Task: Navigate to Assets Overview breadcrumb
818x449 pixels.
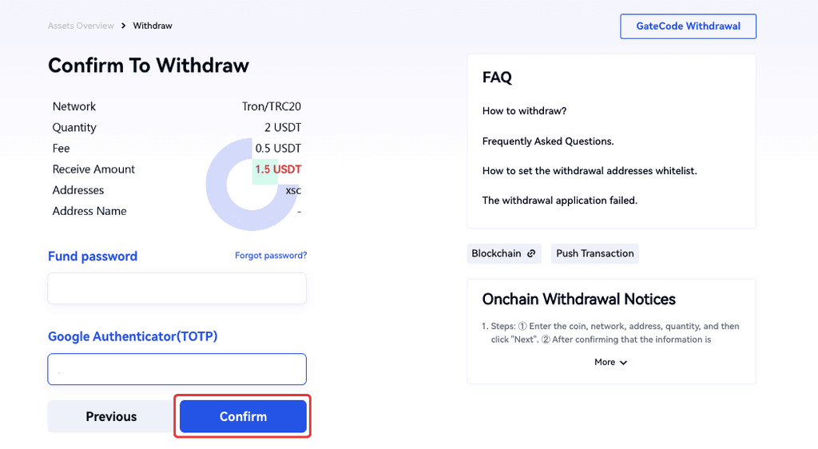Action: coord(81,26)
